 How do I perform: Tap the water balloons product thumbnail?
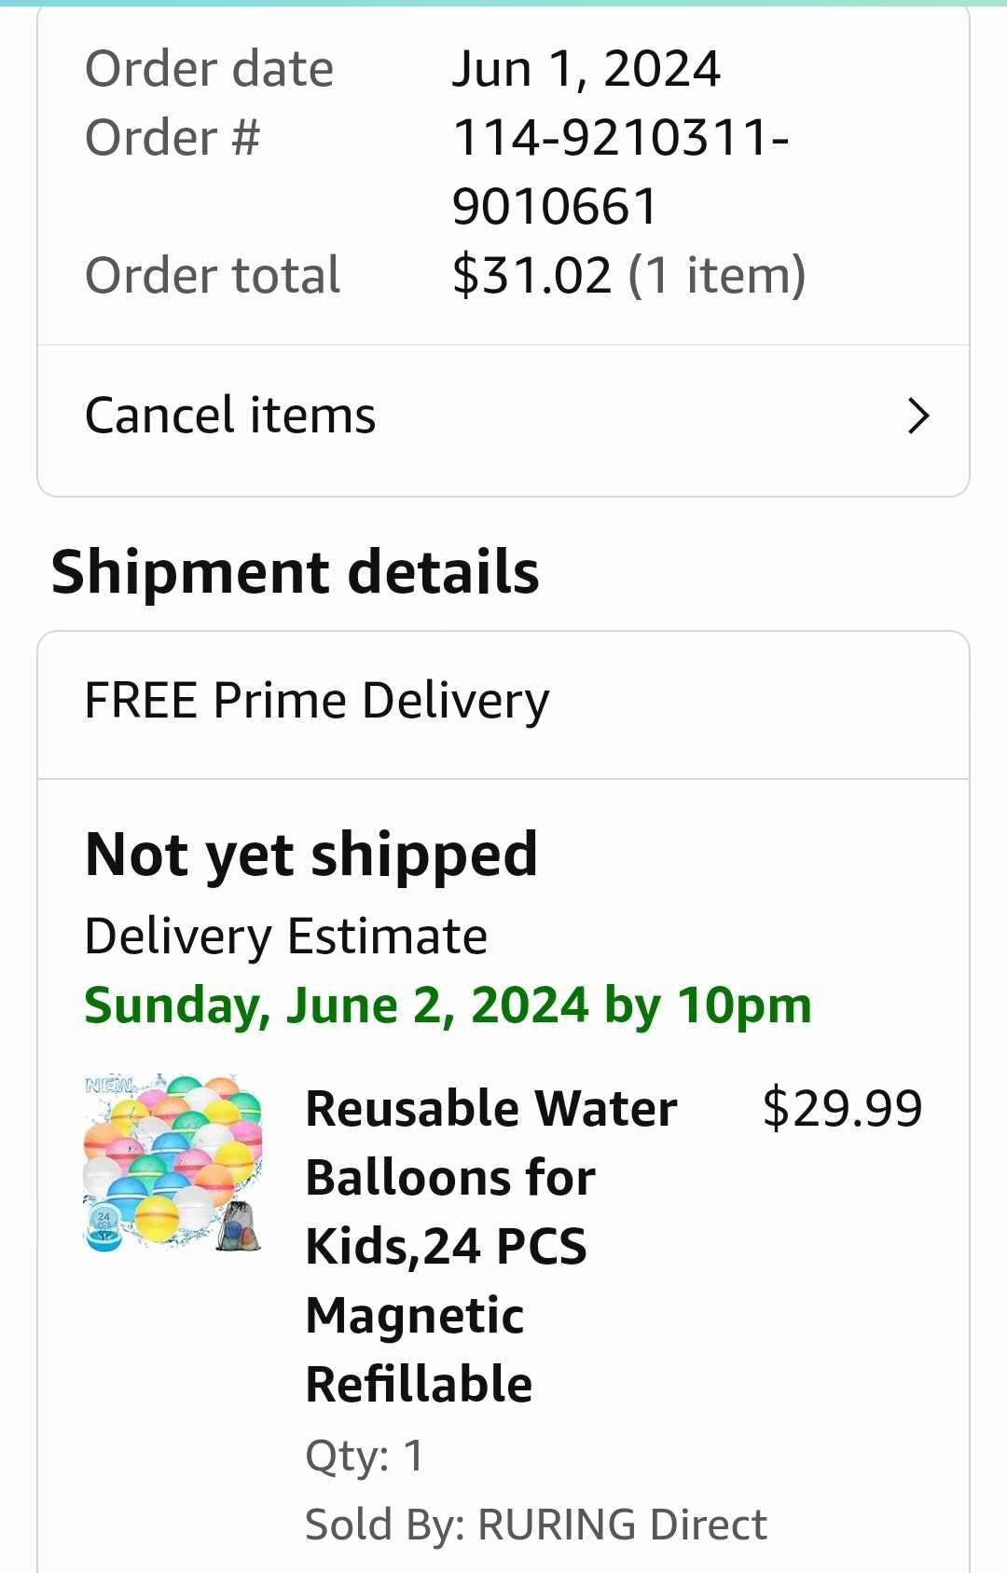click(172, 1161)
